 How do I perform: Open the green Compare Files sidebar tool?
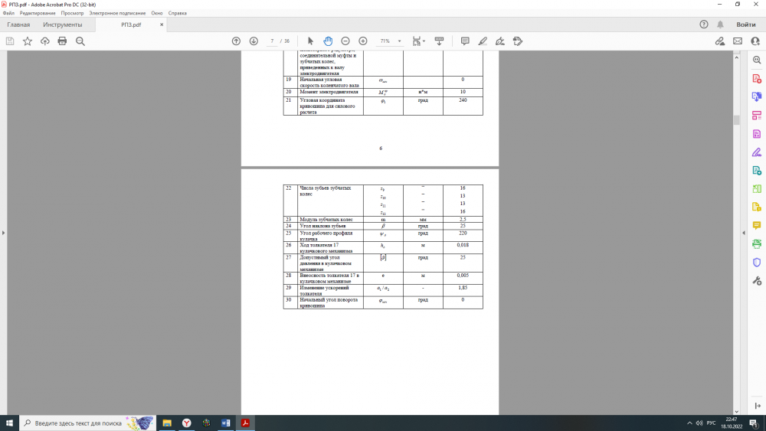click(x=757, y=189)
